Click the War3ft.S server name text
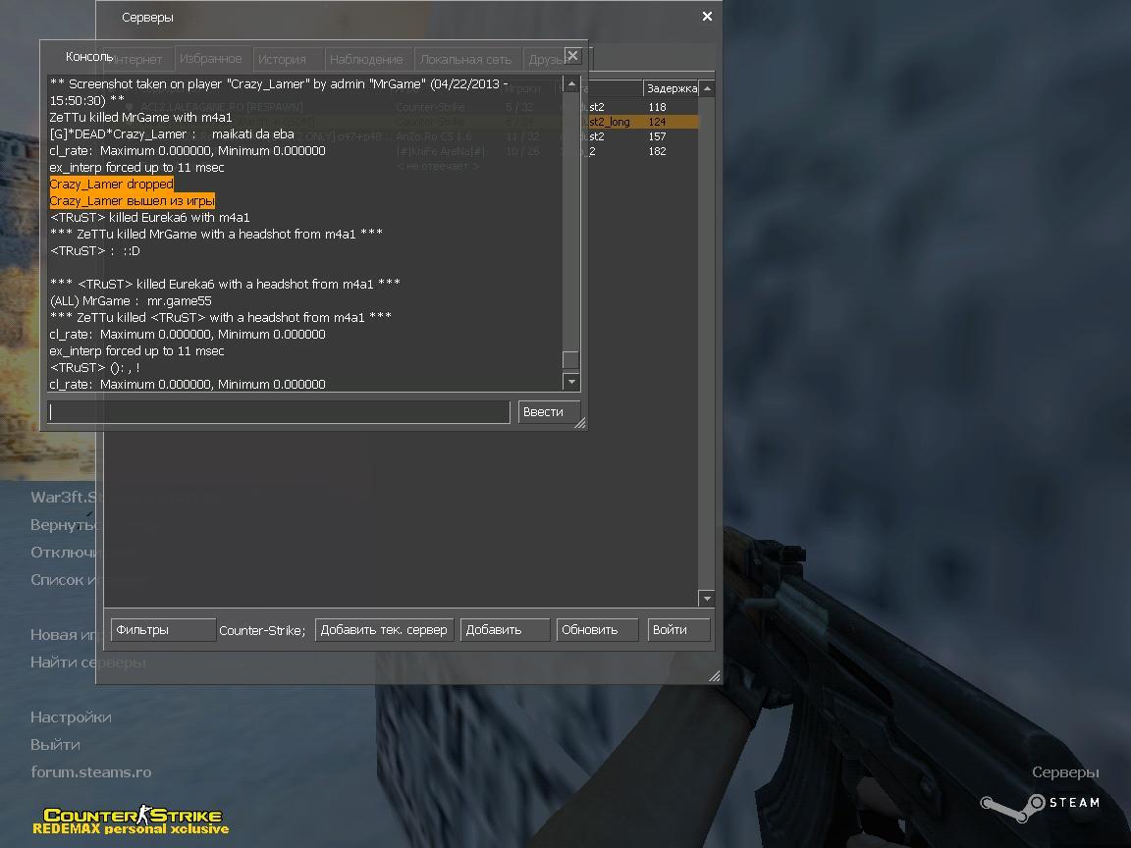1131x848 pixels. [63, 497]
